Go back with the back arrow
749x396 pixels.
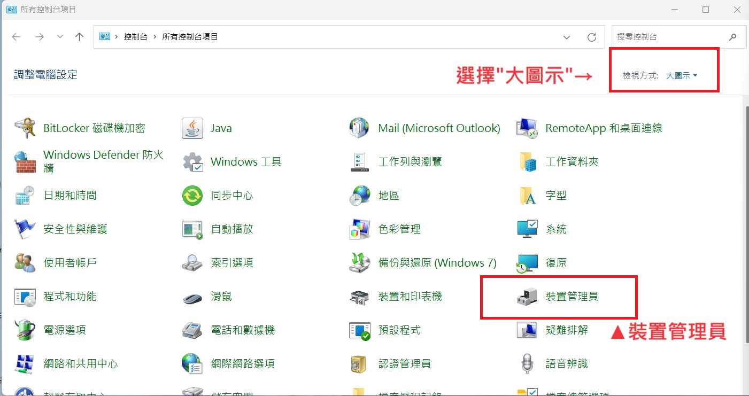click(x=16, y=37)
